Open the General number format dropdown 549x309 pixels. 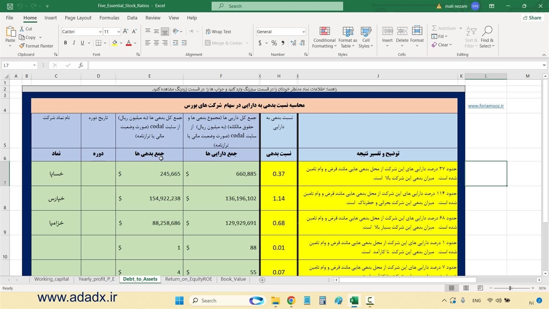tap(304, 32)
